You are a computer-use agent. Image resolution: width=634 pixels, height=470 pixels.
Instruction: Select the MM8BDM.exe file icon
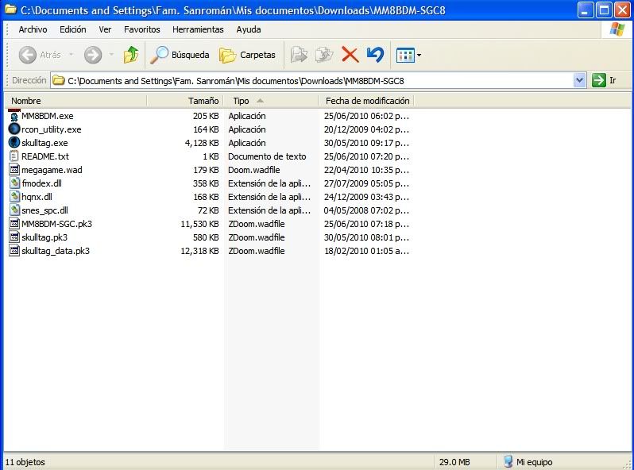(x=14, y=116)
